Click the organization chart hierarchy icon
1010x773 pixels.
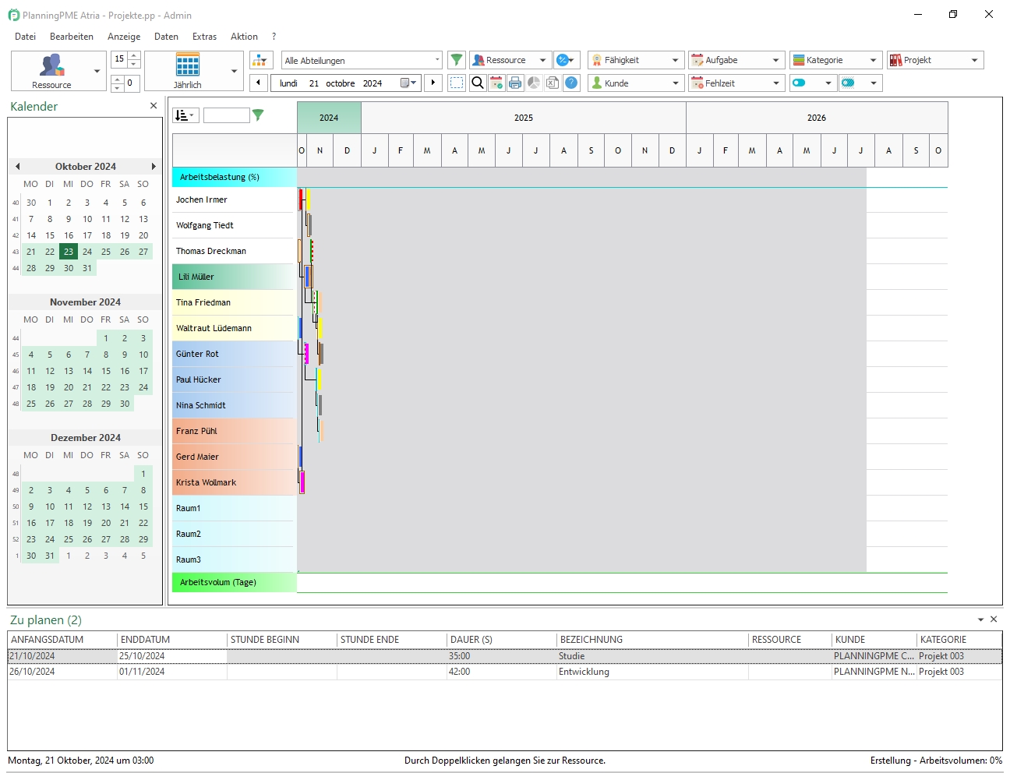pos(260,60)
